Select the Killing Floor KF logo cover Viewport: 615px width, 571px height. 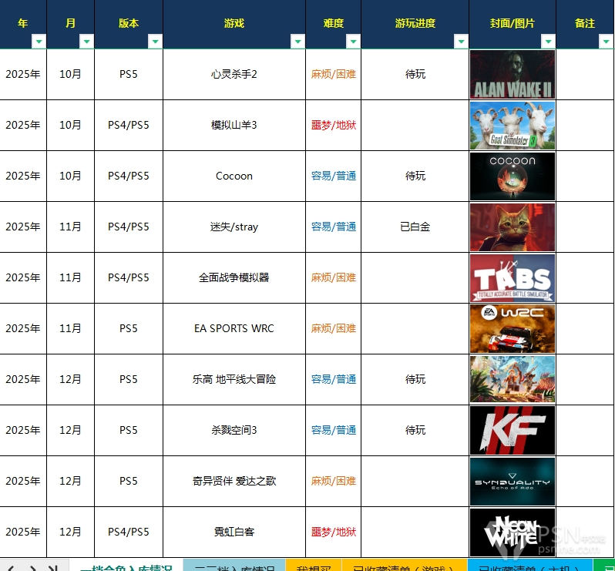coord(512,431)
